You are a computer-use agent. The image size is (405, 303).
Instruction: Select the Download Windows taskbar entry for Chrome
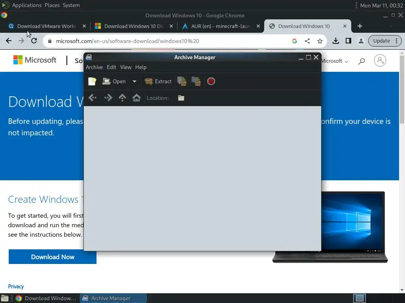click(x=46, y=298)
